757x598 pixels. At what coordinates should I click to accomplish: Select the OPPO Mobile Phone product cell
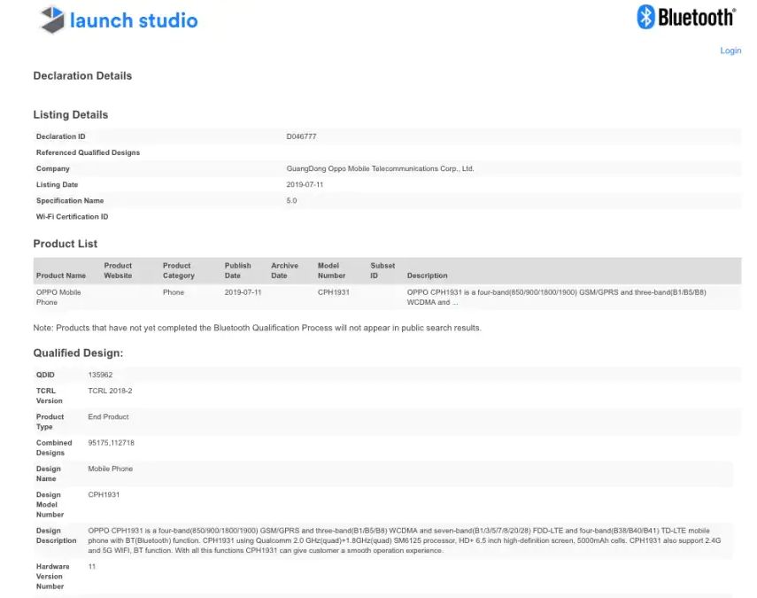click(x=58, y=297)
